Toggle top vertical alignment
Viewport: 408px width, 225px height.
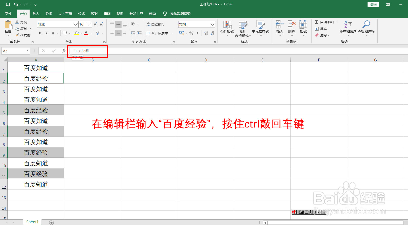coord(112,24)
